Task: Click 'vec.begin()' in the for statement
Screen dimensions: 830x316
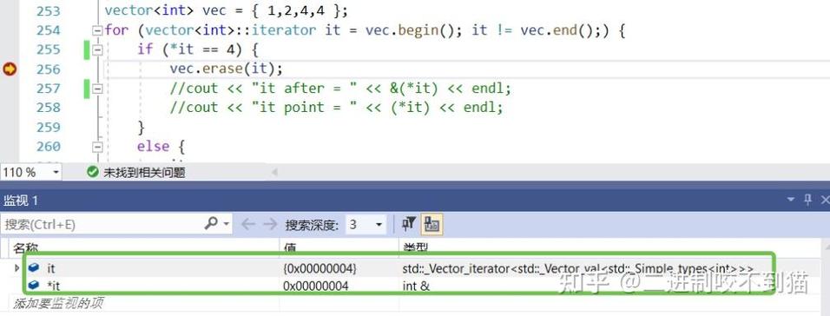Action: pyautogui.click(x=413, y=30)
